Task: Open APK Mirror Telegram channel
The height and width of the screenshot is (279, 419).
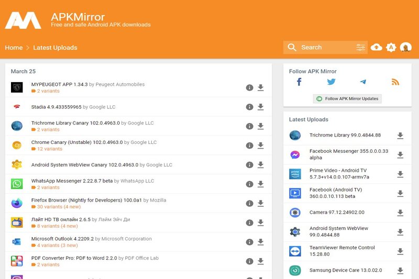Action: (363, 82)
